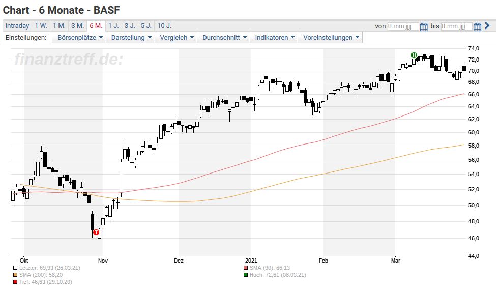This screenshot has height=289, width=500.
Task: Open the calendar icon for the von date
Action: point(424,26)
